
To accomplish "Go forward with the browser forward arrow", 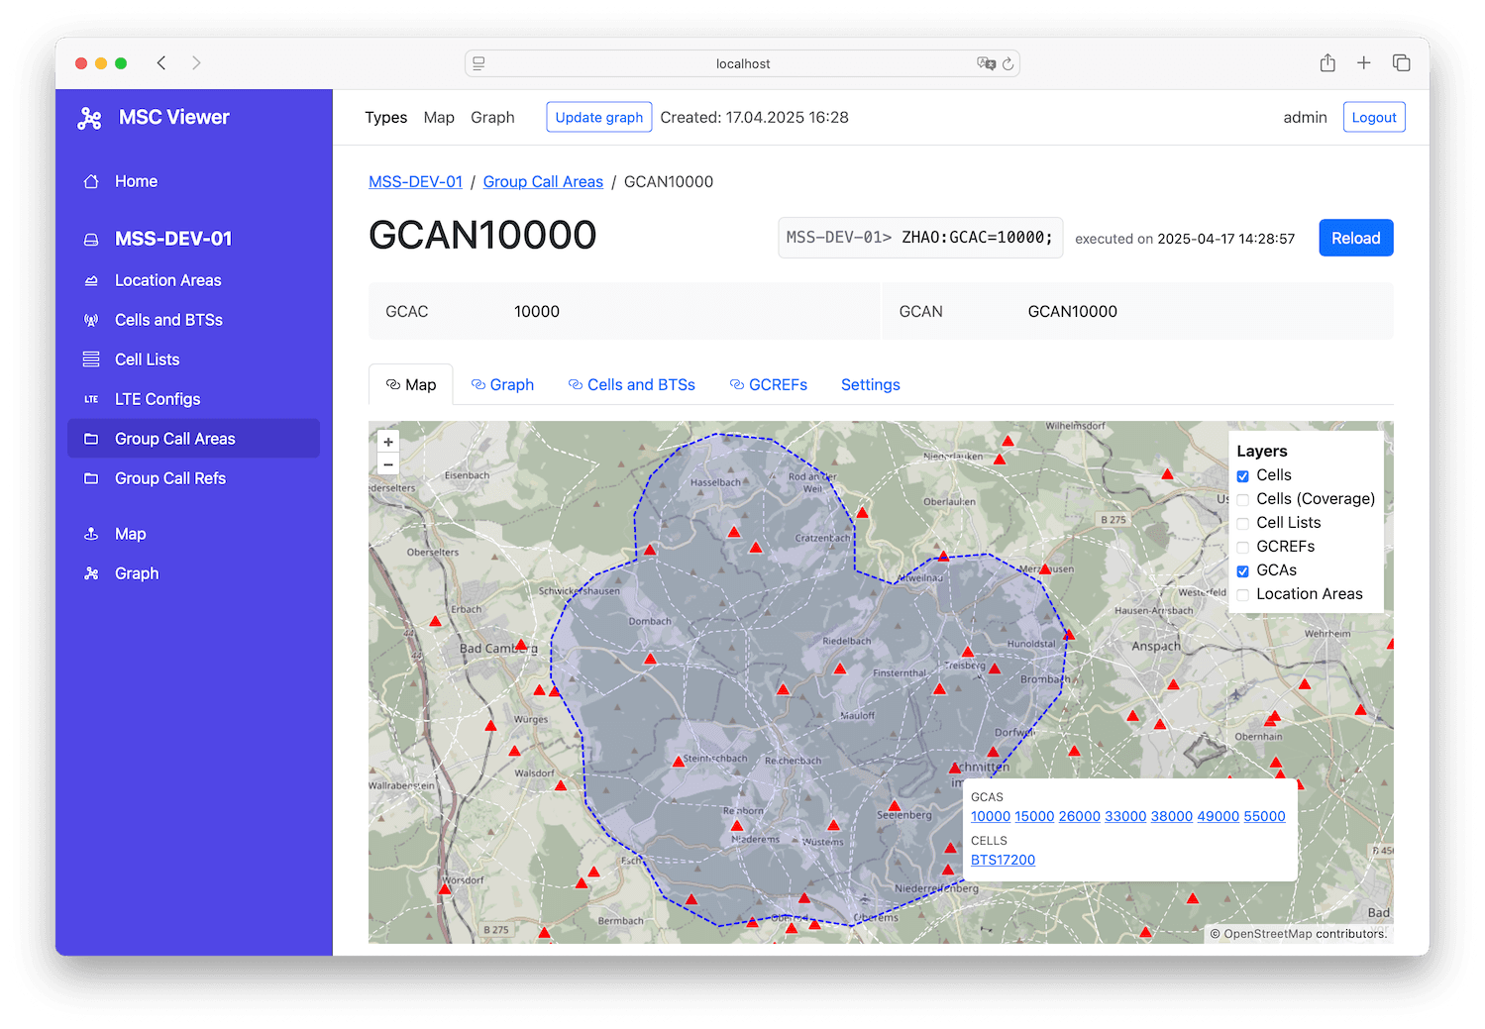I will [x=196, y=63].
